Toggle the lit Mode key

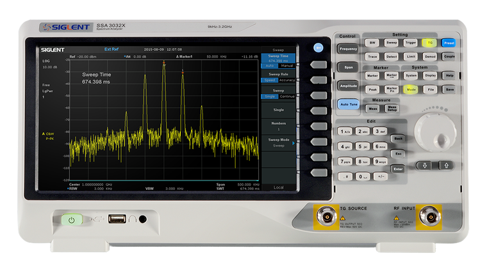click(411, 90)
